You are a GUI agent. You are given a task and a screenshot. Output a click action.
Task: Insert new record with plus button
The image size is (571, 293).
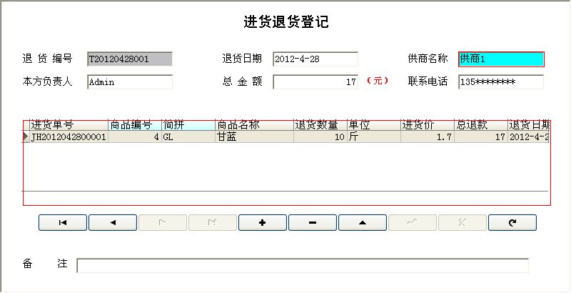pyautogui.click(x=263, y=222)
